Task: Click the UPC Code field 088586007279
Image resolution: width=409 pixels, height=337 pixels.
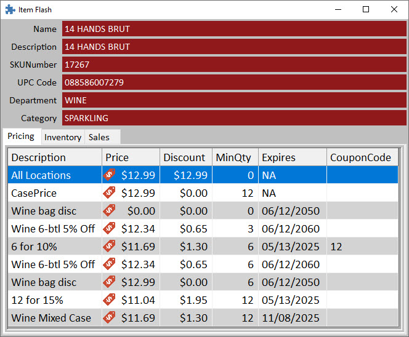Action: click(x=234, y=82)
